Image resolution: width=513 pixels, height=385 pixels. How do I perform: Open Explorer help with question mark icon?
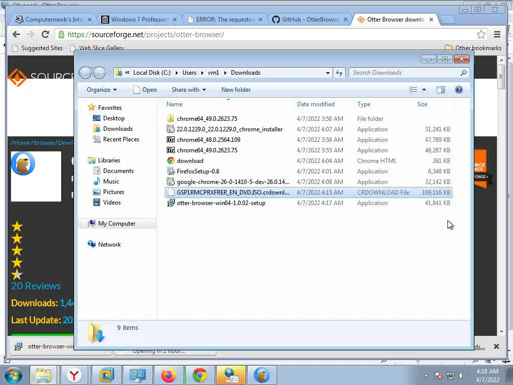(459, 90)
